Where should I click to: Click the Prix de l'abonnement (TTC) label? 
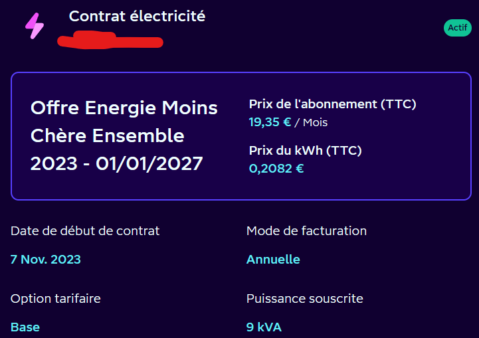coord(332,104)
